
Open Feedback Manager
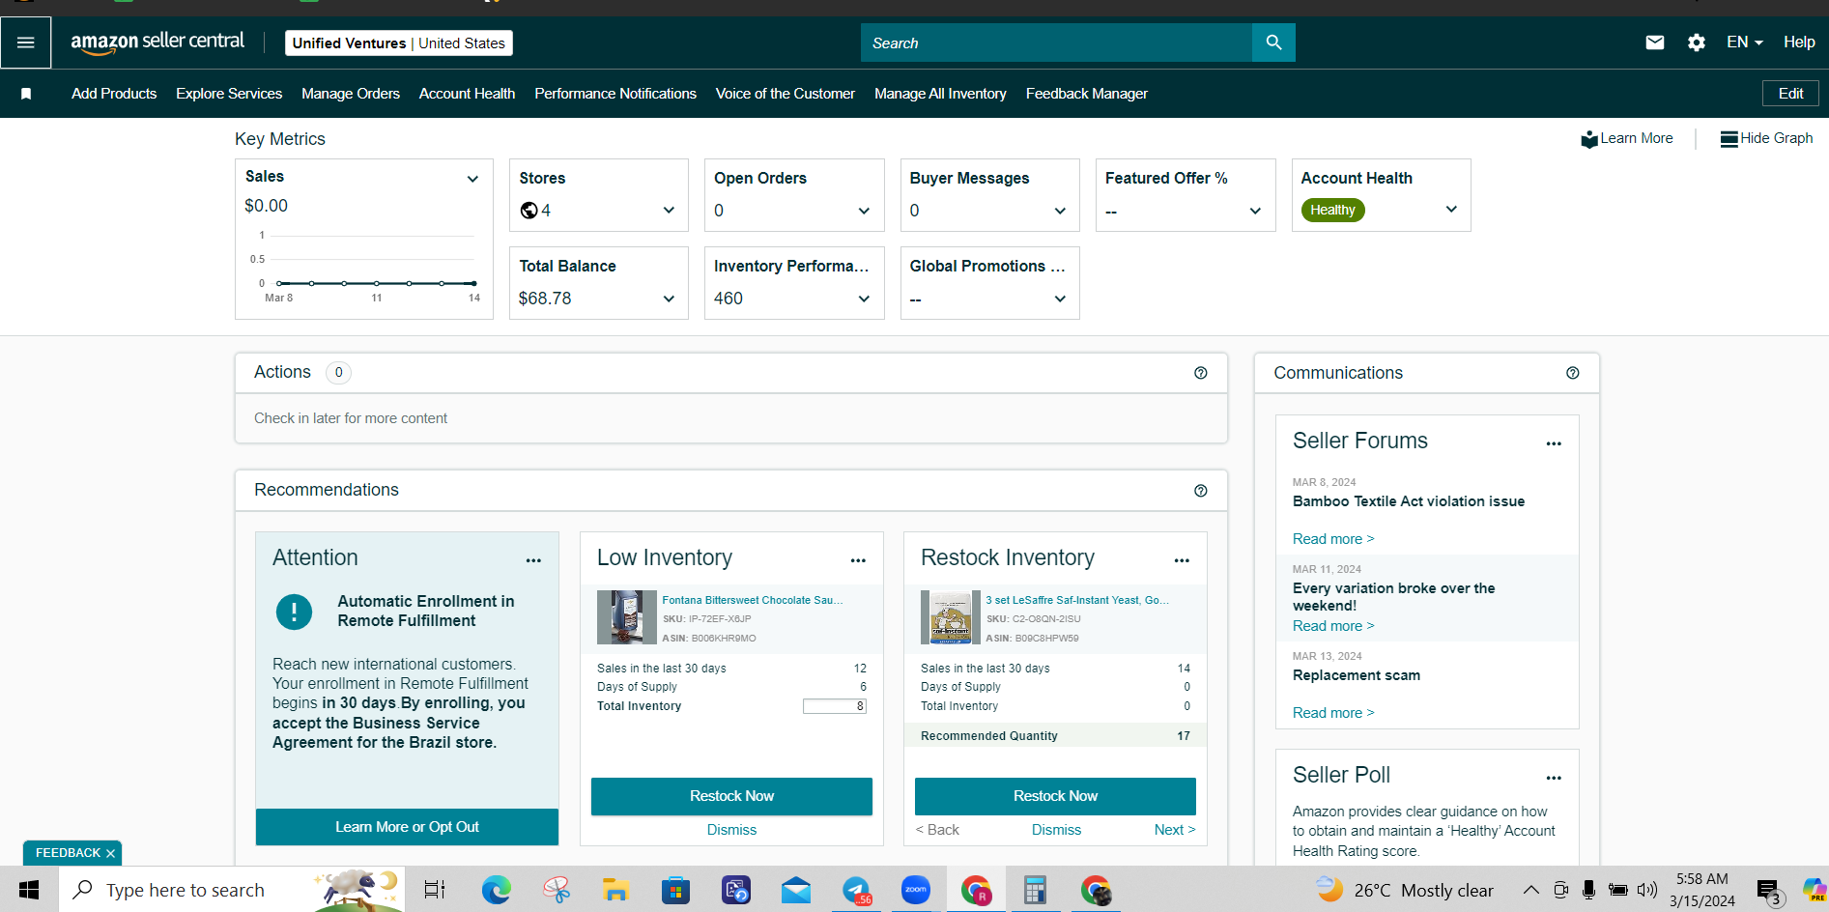pos(1087,94)
